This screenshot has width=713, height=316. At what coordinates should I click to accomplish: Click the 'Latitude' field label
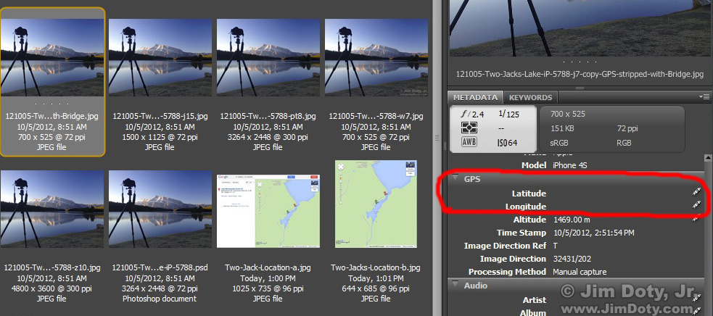pyautogui.click(x=529, y=194)
